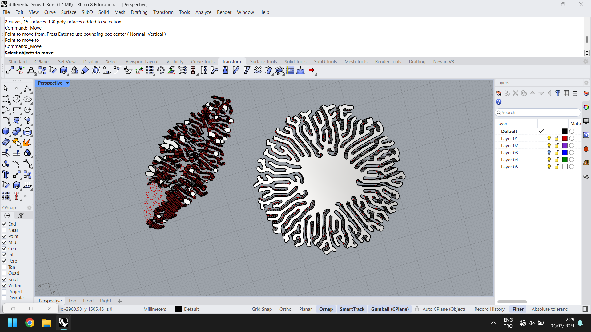Image resolution: width=591 pixels, height=332 pixels.
Task: Click the Boolean Union spheres icon
Action: [x=16, y=131]
